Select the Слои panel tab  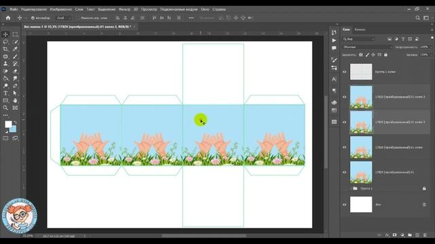346,29
